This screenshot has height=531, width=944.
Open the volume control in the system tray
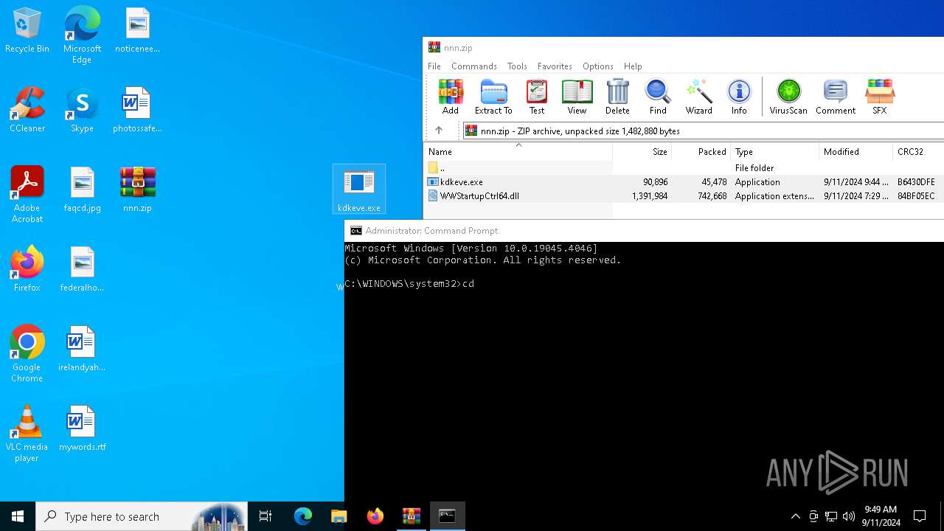tap(849, 516)
